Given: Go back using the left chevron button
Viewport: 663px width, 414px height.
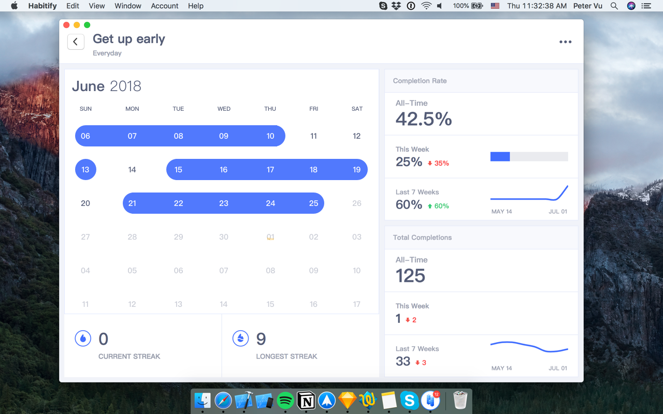Looking at the screenshot, I should (76, 41).
